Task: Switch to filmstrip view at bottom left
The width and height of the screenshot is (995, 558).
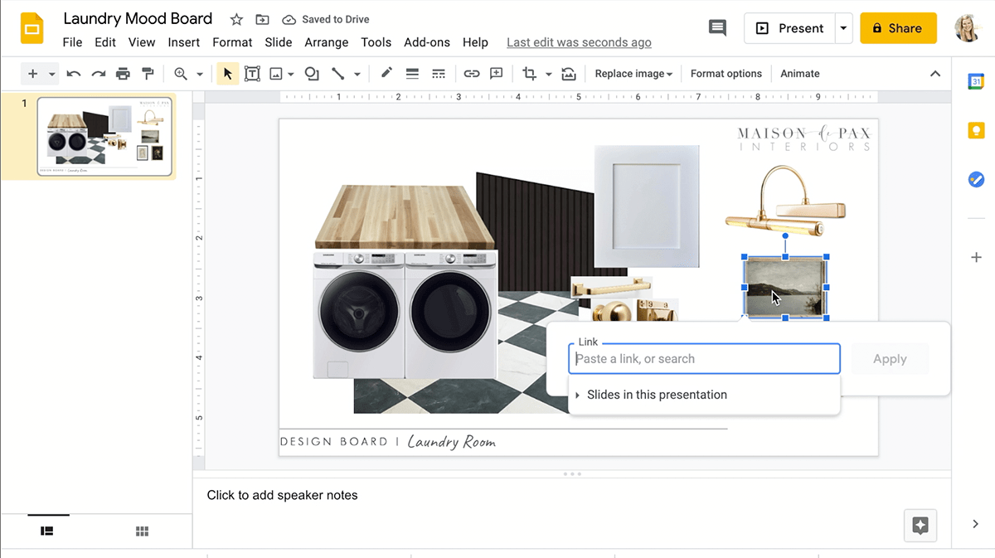Action: [47, 531]
